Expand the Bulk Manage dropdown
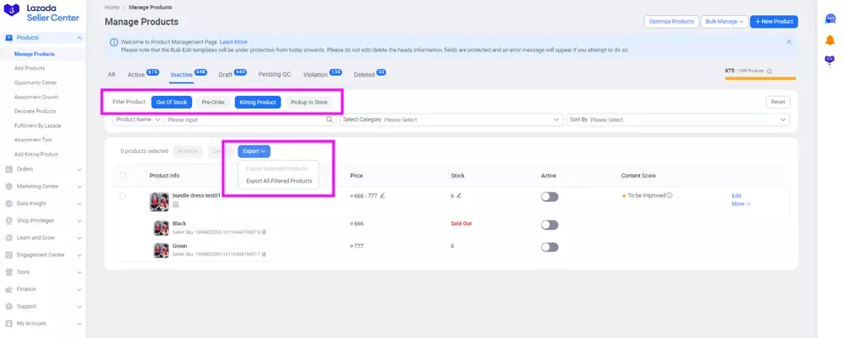Viewport: 842px width, 338px height. [724, 21]
